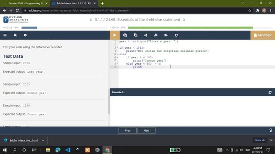The height and width of the screenshot is (154, 275).
Task: Click the lightbulb hint icon
Action: pos(271,130)
